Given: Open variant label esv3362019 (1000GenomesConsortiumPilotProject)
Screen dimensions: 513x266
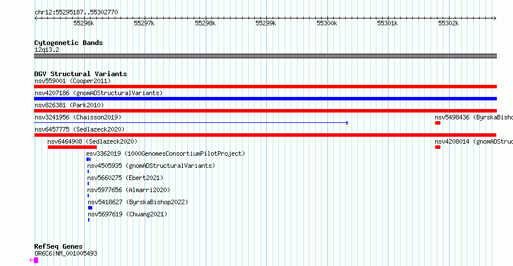Looking at the screenshot, I should pyautogui.click(x=165, y=153).
